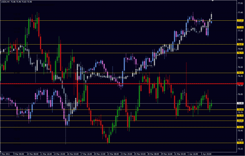
Task: Click the yellow 75.51 price label
Action: (x=240, y=127)
